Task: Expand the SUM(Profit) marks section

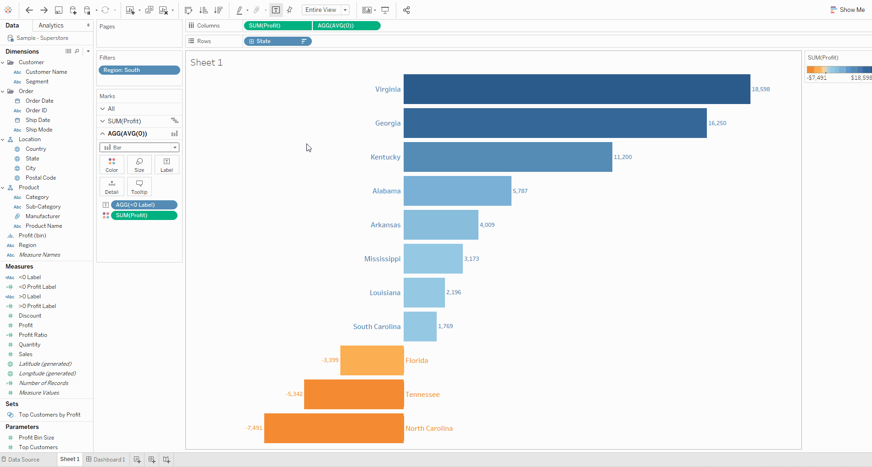Action: (x=103, y=121)
